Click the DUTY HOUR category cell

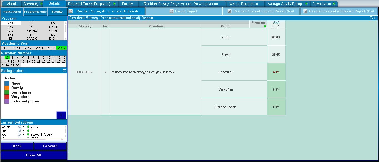pyautogui.click(x=84, y=72)
